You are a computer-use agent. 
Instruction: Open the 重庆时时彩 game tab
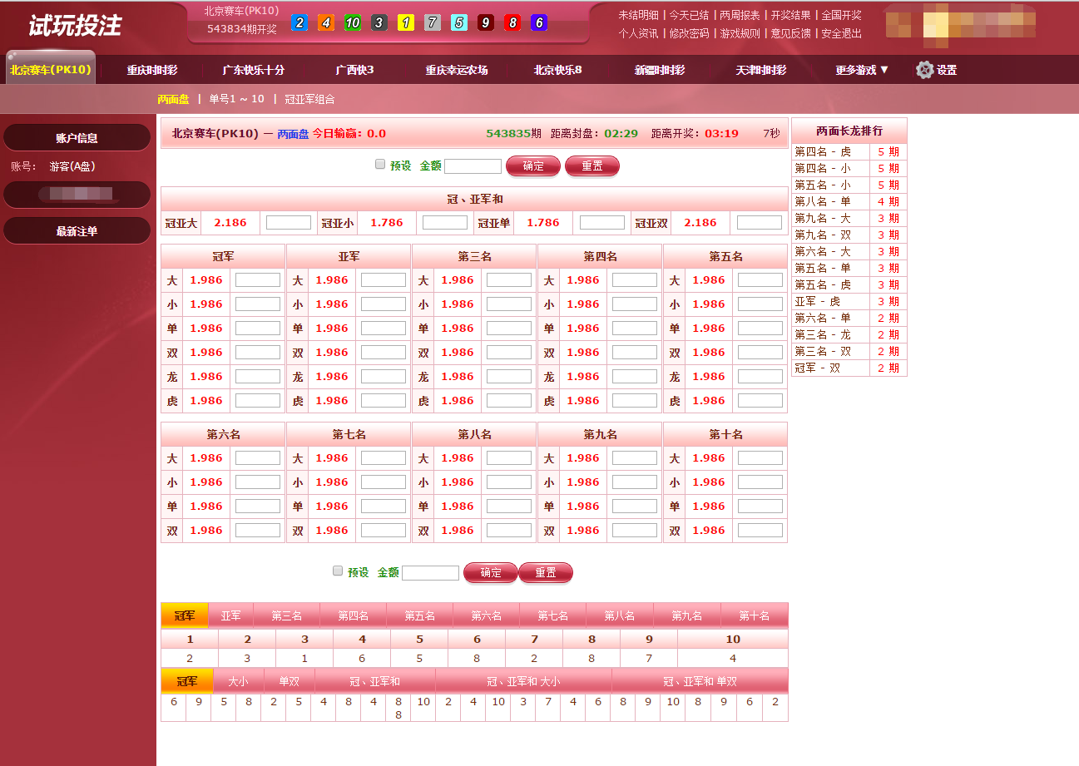tap(152, 70)
